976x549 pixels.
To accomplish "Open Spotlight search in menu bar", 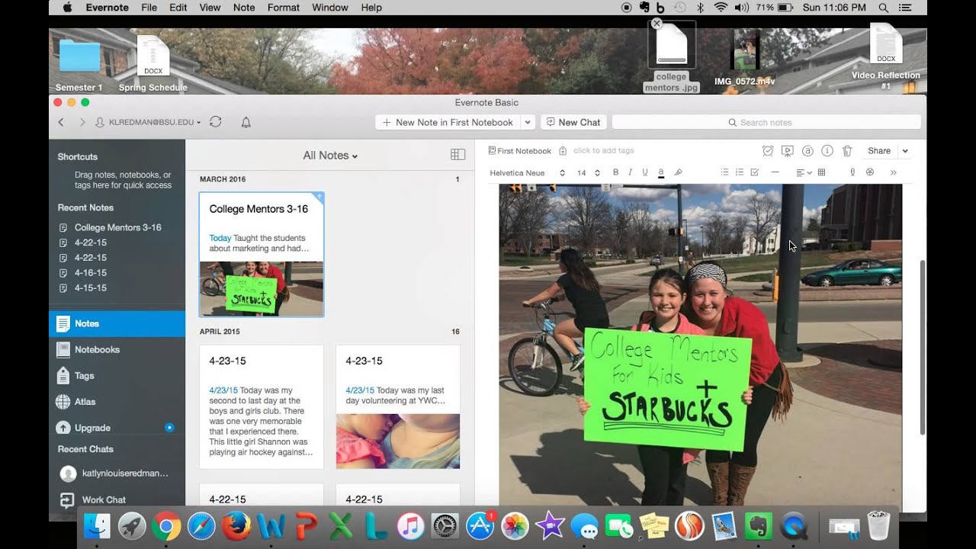I will 883,8.
